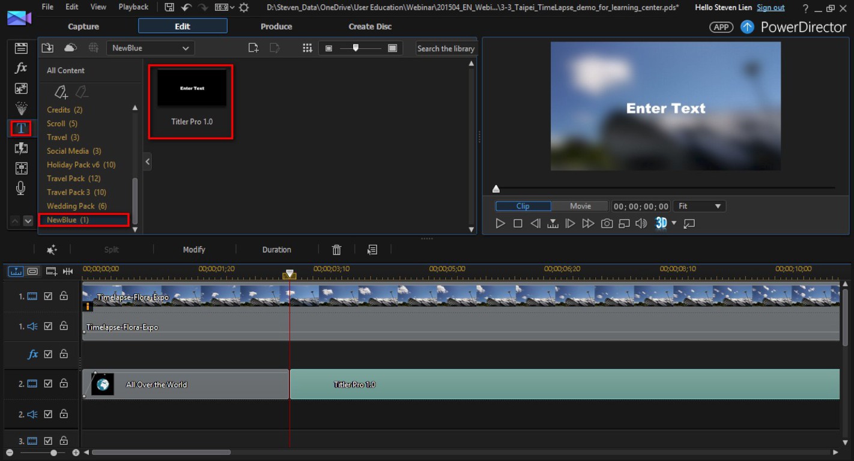Viewport: 854px width, 461px height.
Task: Toggle video track 2 enable checkbox
Action: (48, 384)
